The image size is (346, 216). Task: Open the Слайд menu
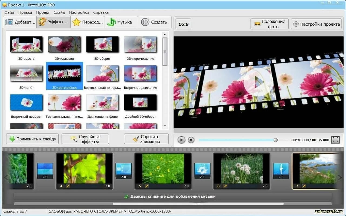coord(59,12)
